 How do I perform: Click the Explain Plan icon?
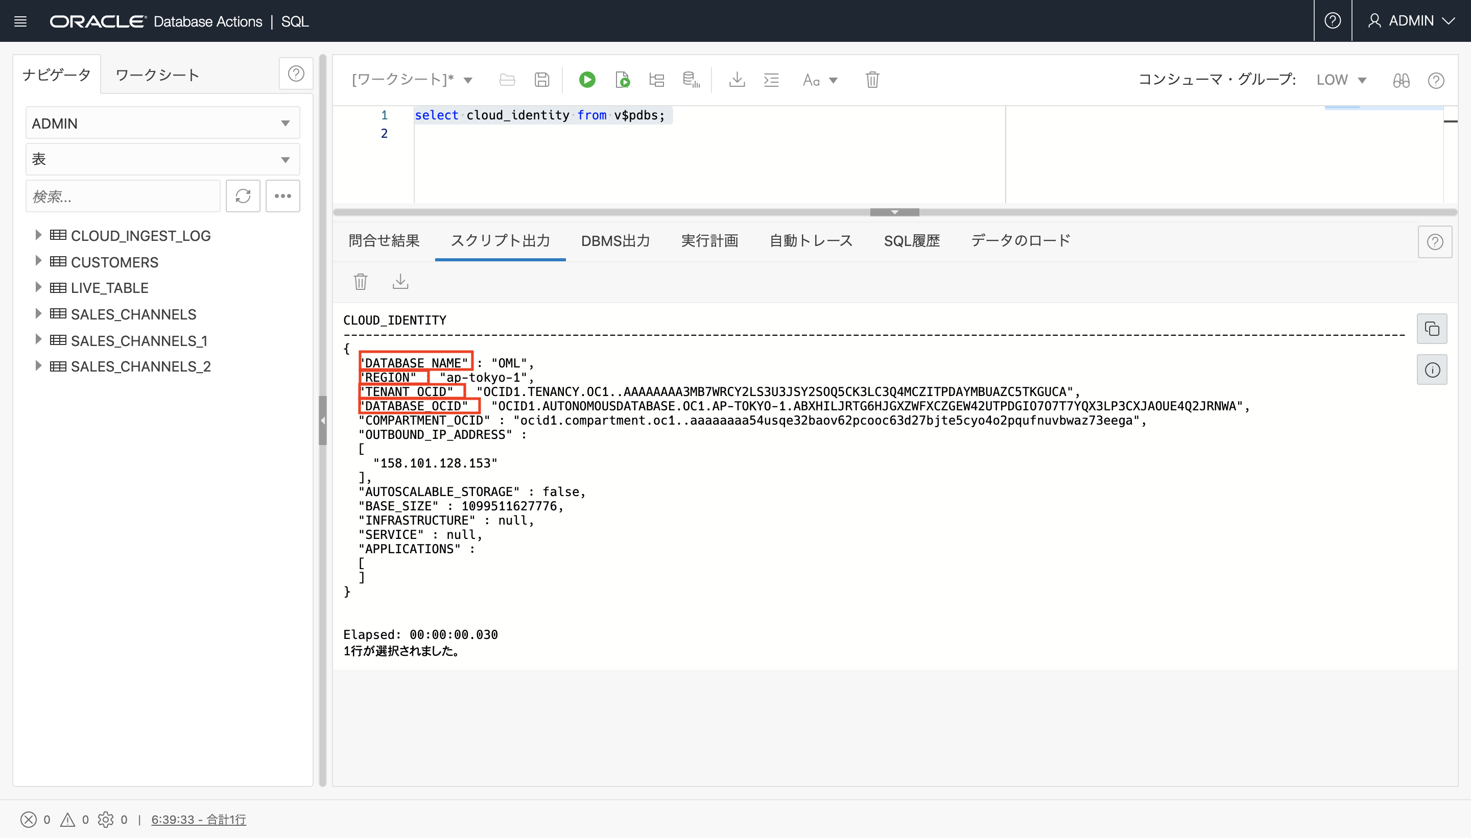pos(657,80)
